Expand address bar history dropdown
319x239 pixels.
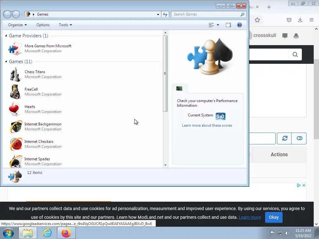pyautogui.click(x=158, y=14)
